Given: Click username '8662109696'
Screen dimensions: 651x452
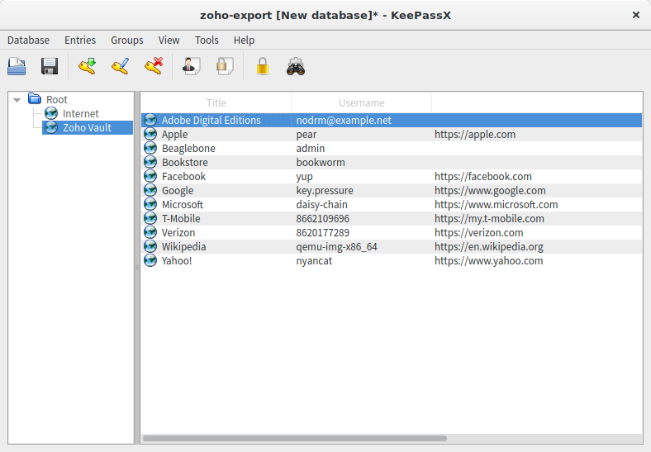Looking at the screenshot, I should click(x=322, y=218).
